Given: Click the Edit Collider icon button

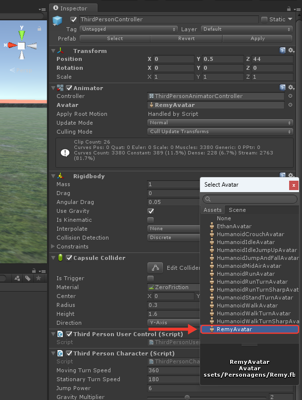Looking at the screenshot, I should (x=155, y=268).
